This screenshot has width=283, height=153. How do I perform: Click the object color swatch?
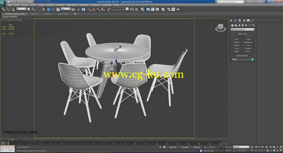click(252, 59)
